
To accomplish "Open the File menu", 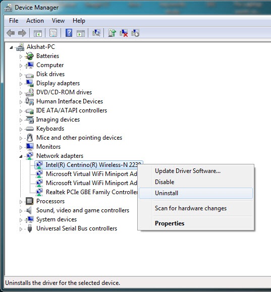I will [14, 21].
